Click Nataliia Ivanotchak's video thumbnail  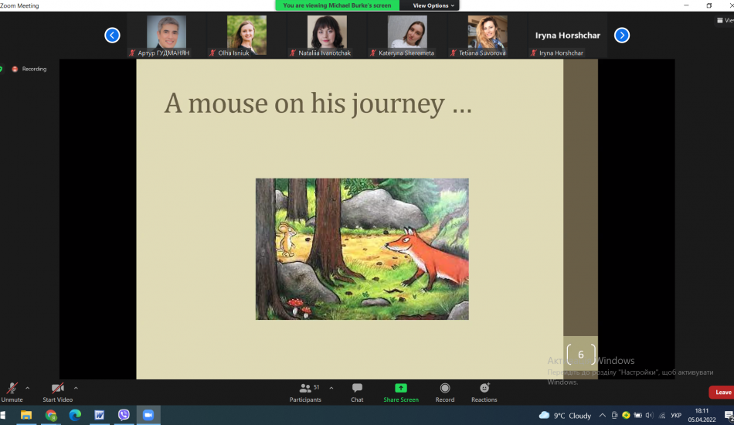pyautogui.click(x=327, y=35)
